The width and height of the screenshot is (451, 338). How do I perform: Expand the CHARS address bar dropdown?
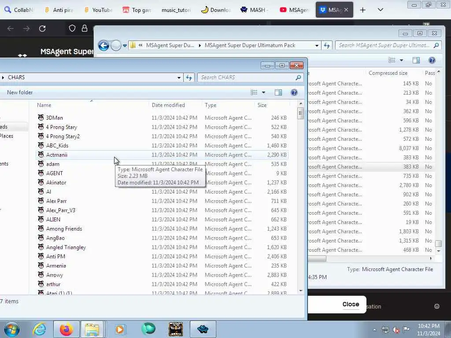click(179, 77)
